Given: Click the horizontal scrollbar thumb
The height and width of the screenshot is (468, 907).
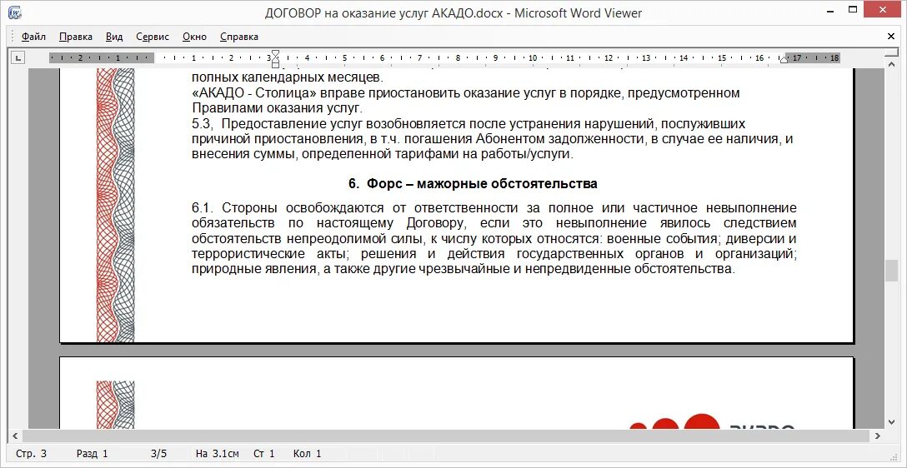Looking at the screenshot, I should pyautogui.click(x=445, y=436).
